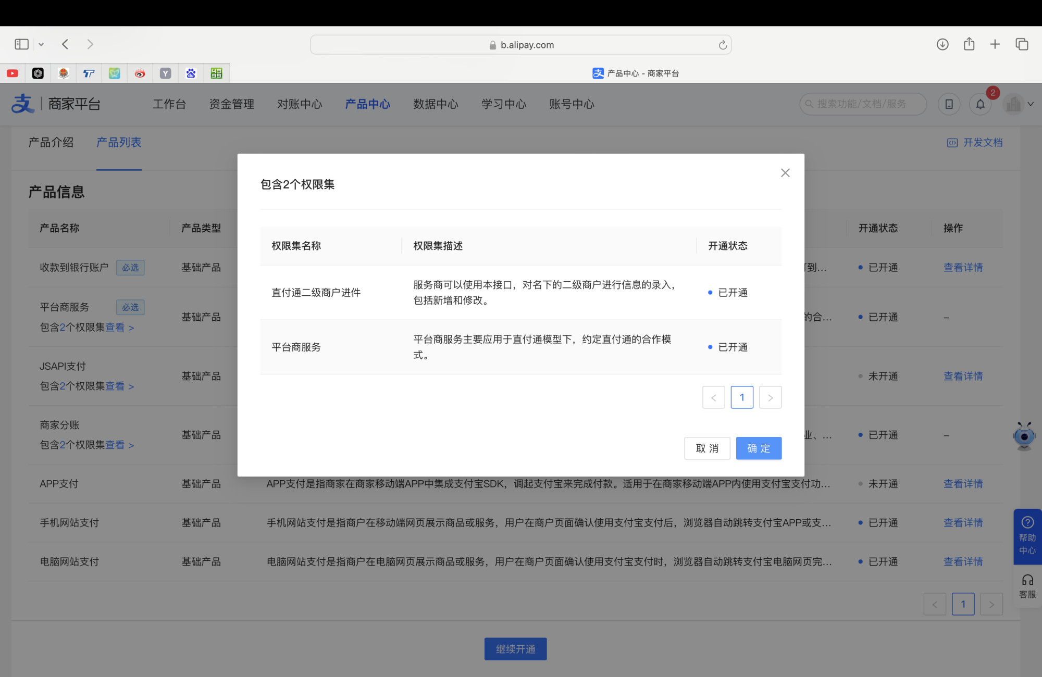This screenshot has height=677, width=1042.
Task: Click the mobile device icon in header
Action: [949, 104]
